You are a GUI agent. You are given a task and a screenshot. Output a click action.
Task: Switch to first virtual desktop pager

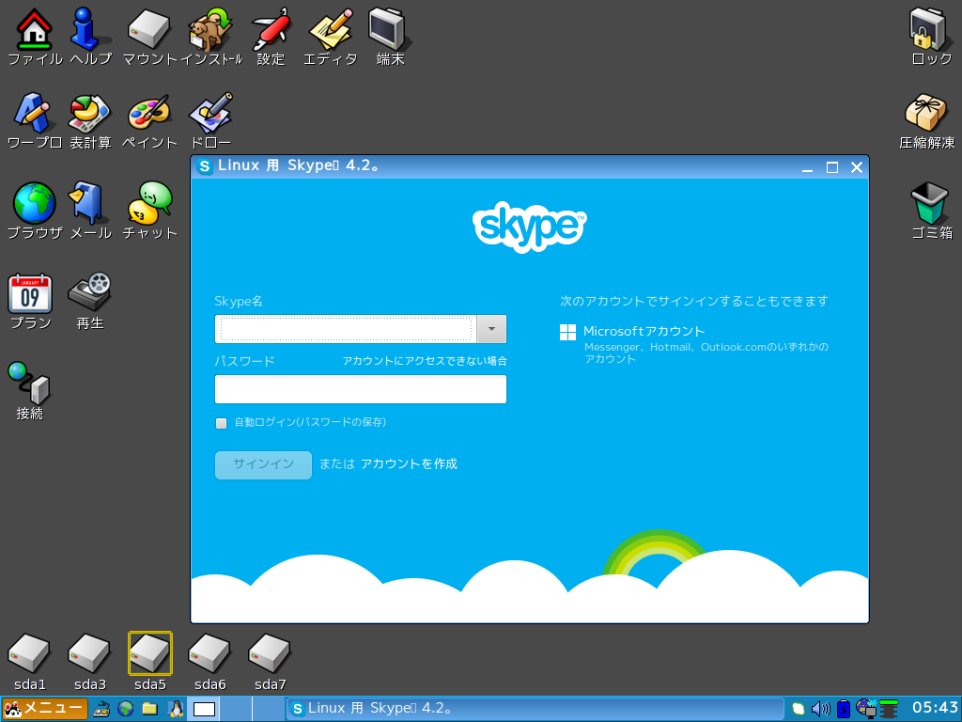click(203, 709)
